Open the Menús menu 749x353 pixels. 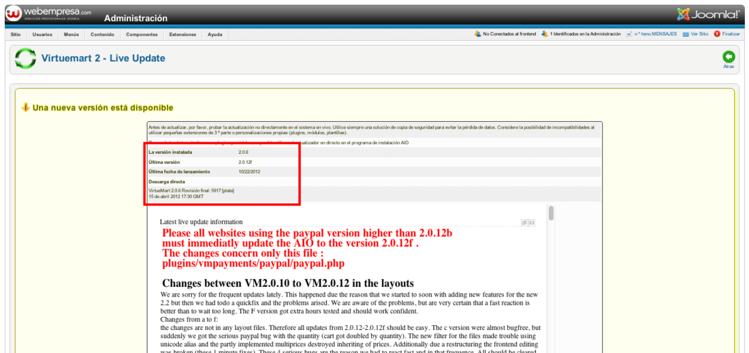point(71,34)
